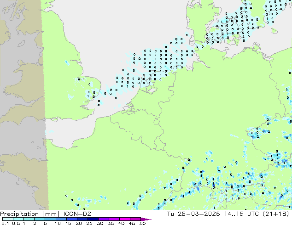Image resolution: width=292 pixels, height=225 pixels.
Task: Select the 35–40 mm legend swatch
Action: 114,219
